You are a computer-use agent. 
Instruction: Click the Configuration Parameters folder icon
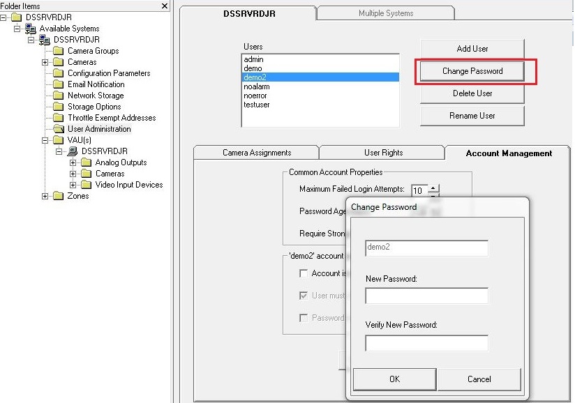pyautogui.click(x=59, y=73)
